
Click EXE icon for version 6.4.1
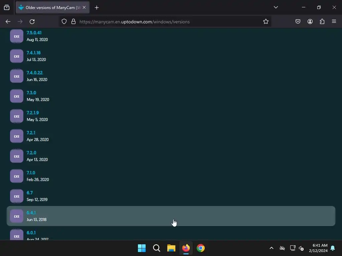(x=17, y=217)
